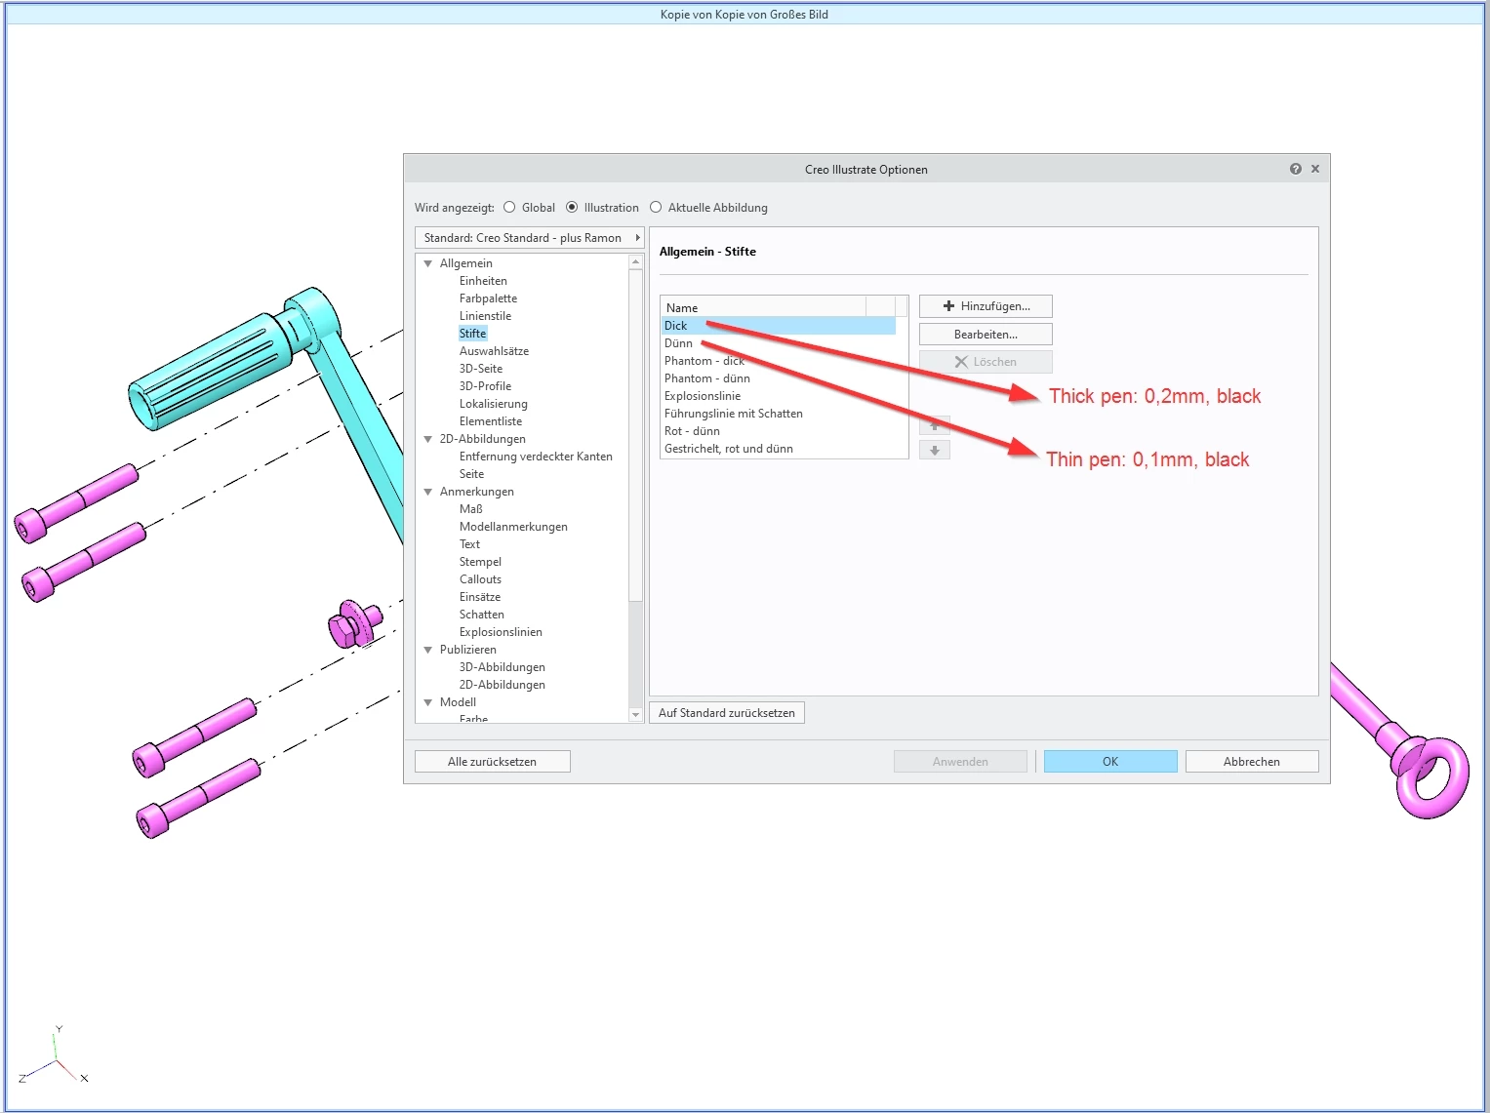The image size is (1490, 1113).
Task: Select Führungslinie mit Schatten pen
Action: pos(778,414)
